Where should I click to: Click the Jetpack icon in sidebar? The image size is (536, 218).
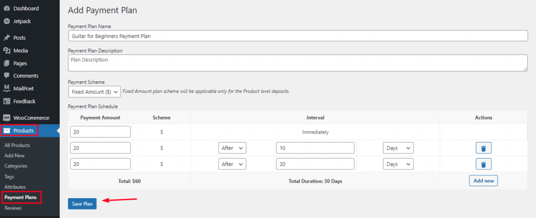tap(7, 21)
